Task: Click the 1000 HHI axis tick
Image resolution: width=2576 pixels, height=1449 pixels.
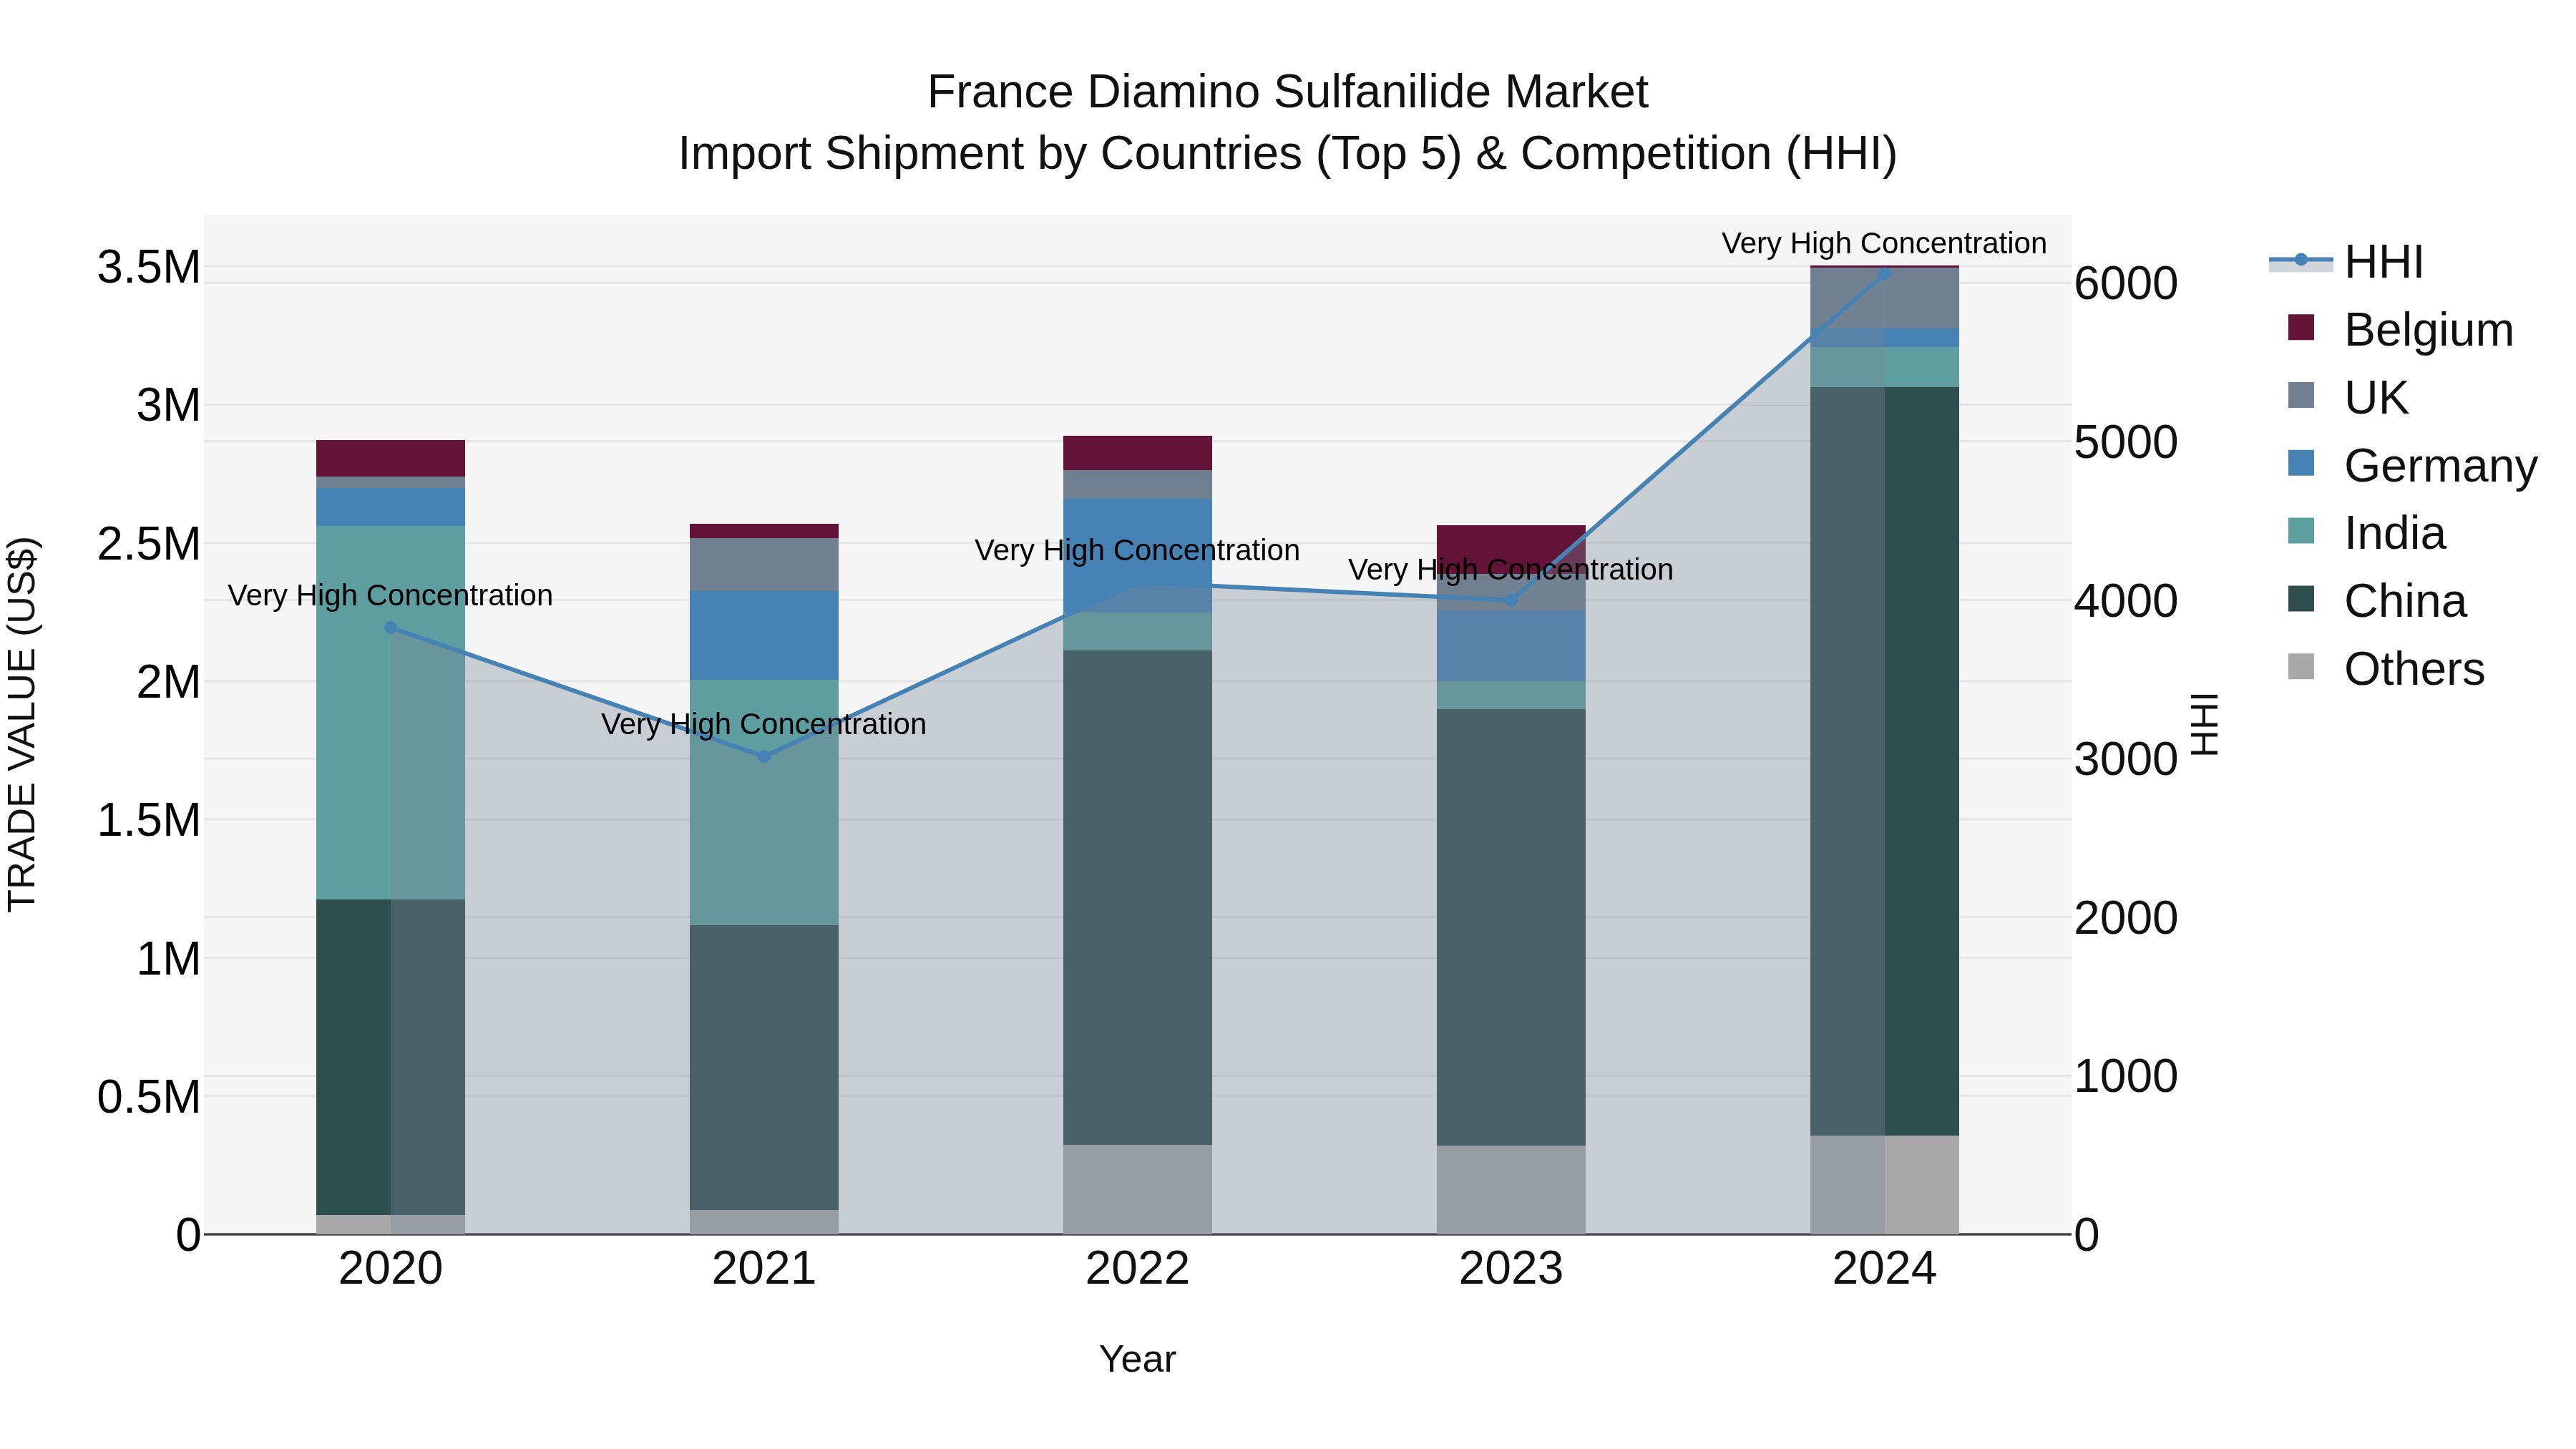Action: [2126, 1077]
